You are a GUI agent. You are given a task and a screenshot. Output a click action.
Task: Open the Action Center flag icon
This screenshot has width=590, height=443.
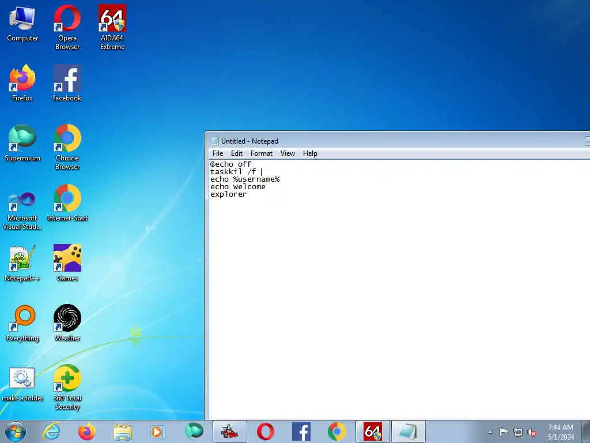click(504, 431)
